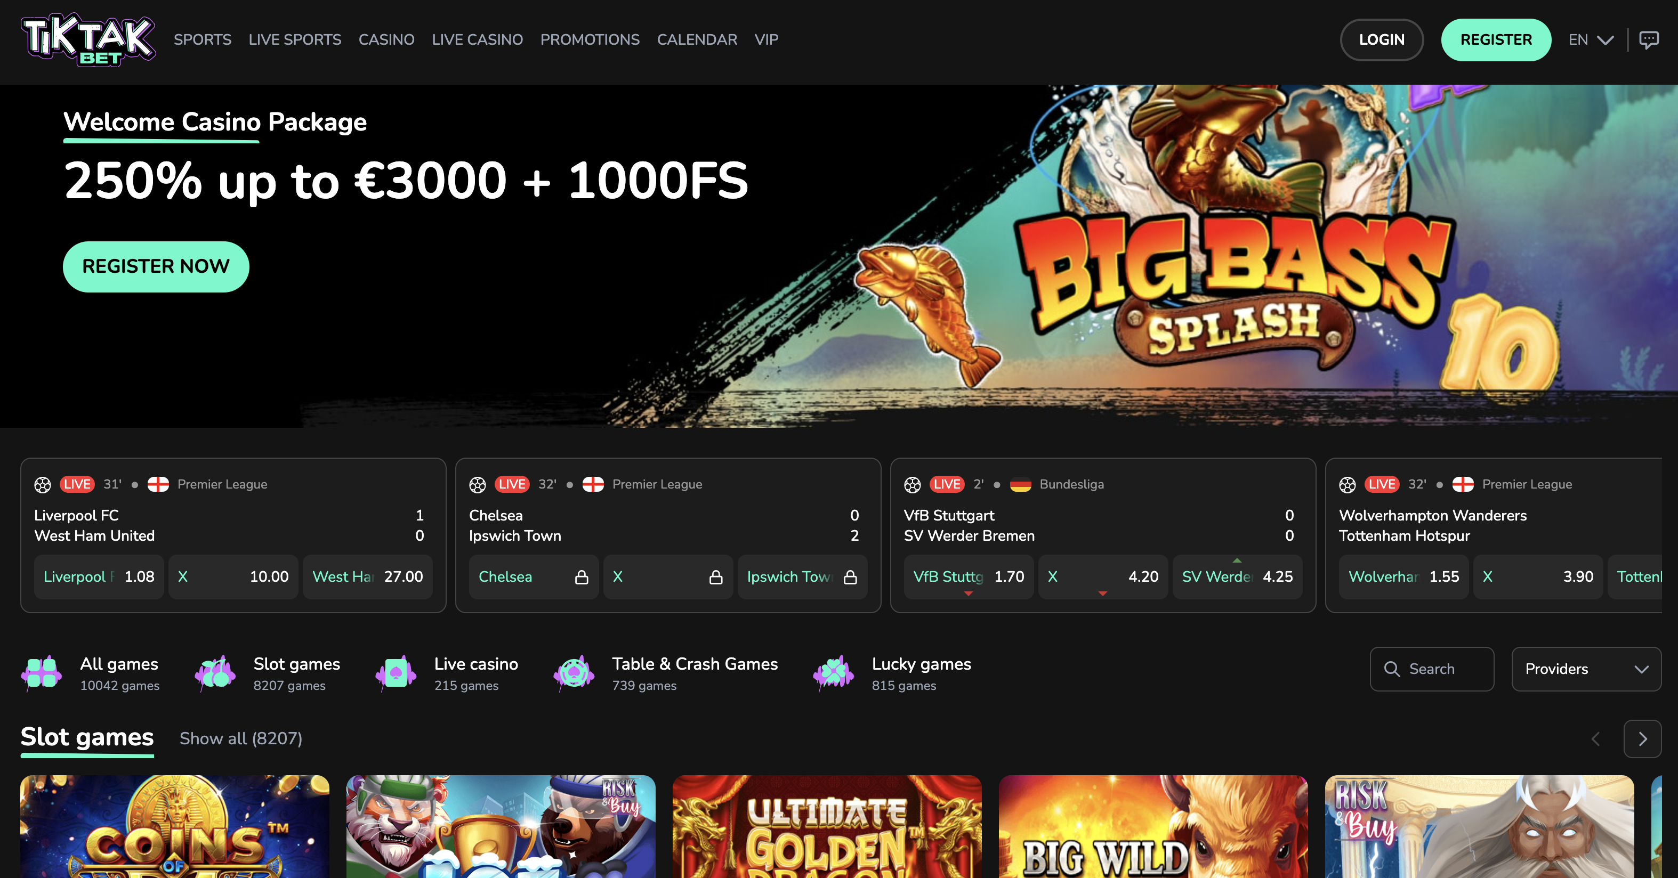
Task: Select West Ham odds 27.00
Action: click(x=367, y=578)
